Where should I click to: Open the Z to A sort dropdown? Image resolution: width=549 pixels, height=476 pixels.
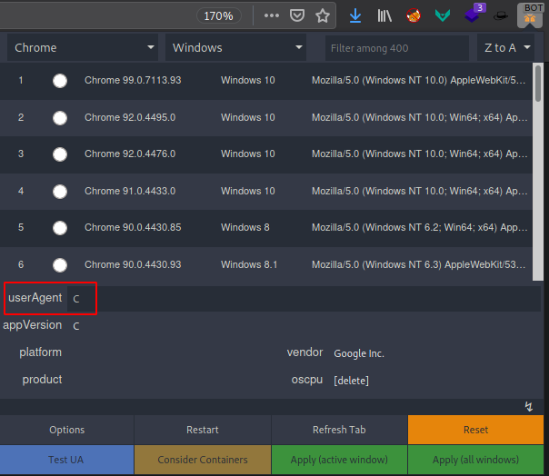pos(505,47)
